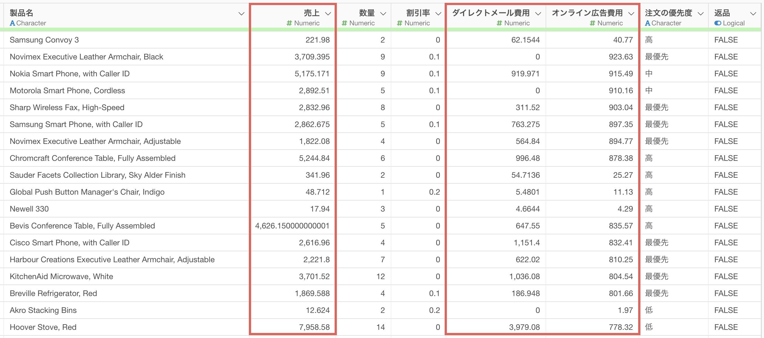Select the 売上 column header label
This screenshot has width=764, height=338.
(311, 13)
